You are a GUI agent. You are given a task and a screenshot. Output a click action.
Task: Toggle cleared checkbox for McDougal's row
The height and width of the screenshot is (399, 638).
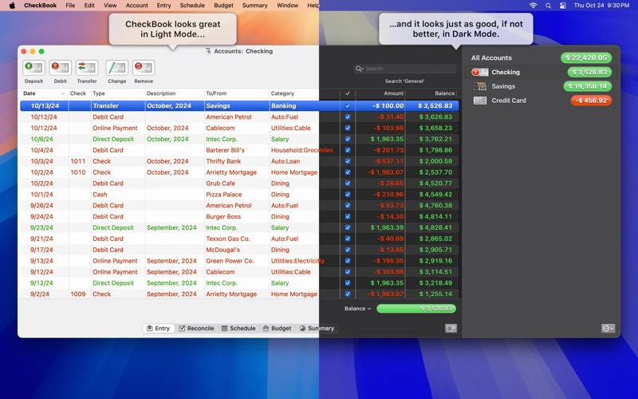pos(348,250)
